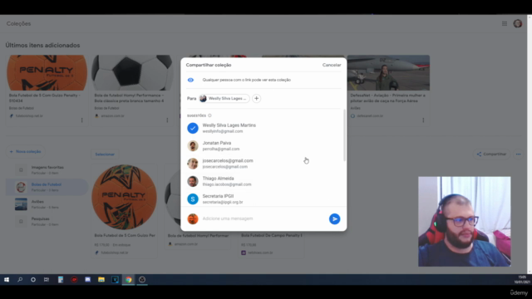Open the Pesquisas collection
Screen dimensions: 532x299
[x=47, y=222]
